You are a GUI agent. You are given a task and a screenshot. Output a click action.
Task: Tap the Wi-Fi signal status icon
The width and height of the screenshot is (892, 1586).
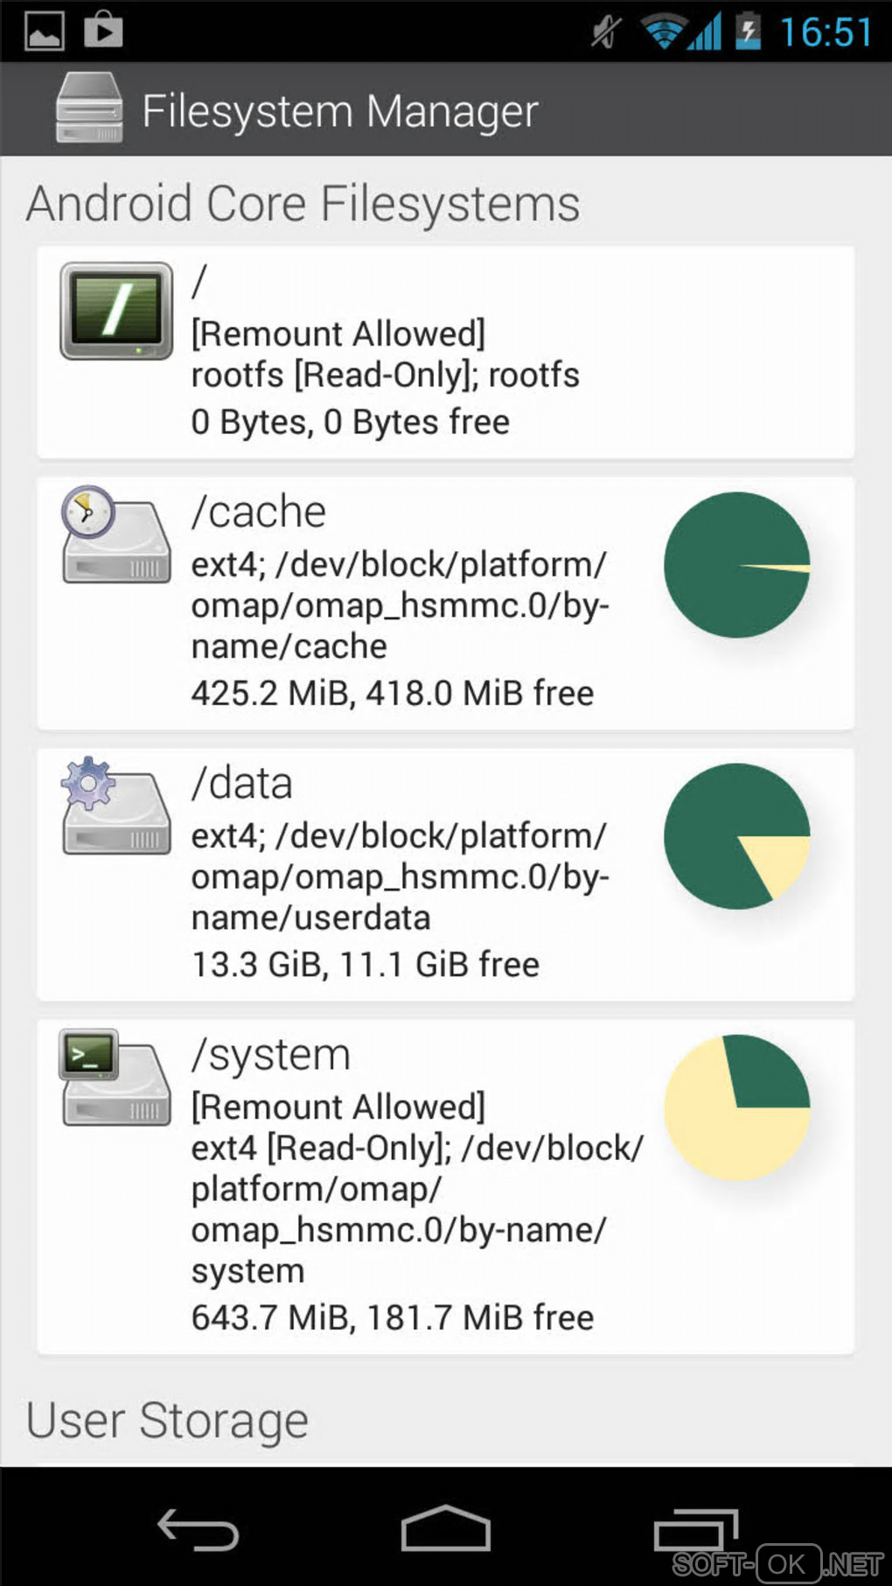pos(663,31)
